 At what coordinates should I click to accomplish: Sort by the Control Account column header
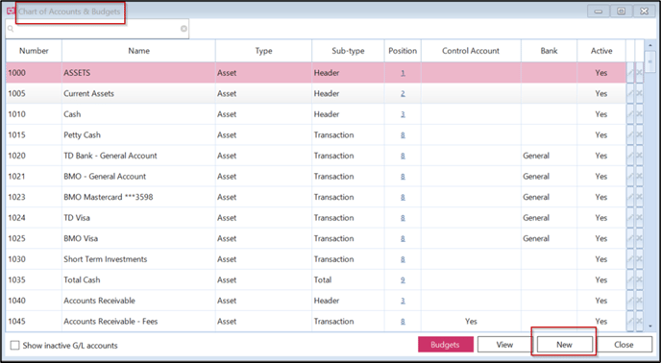[471, 51]
